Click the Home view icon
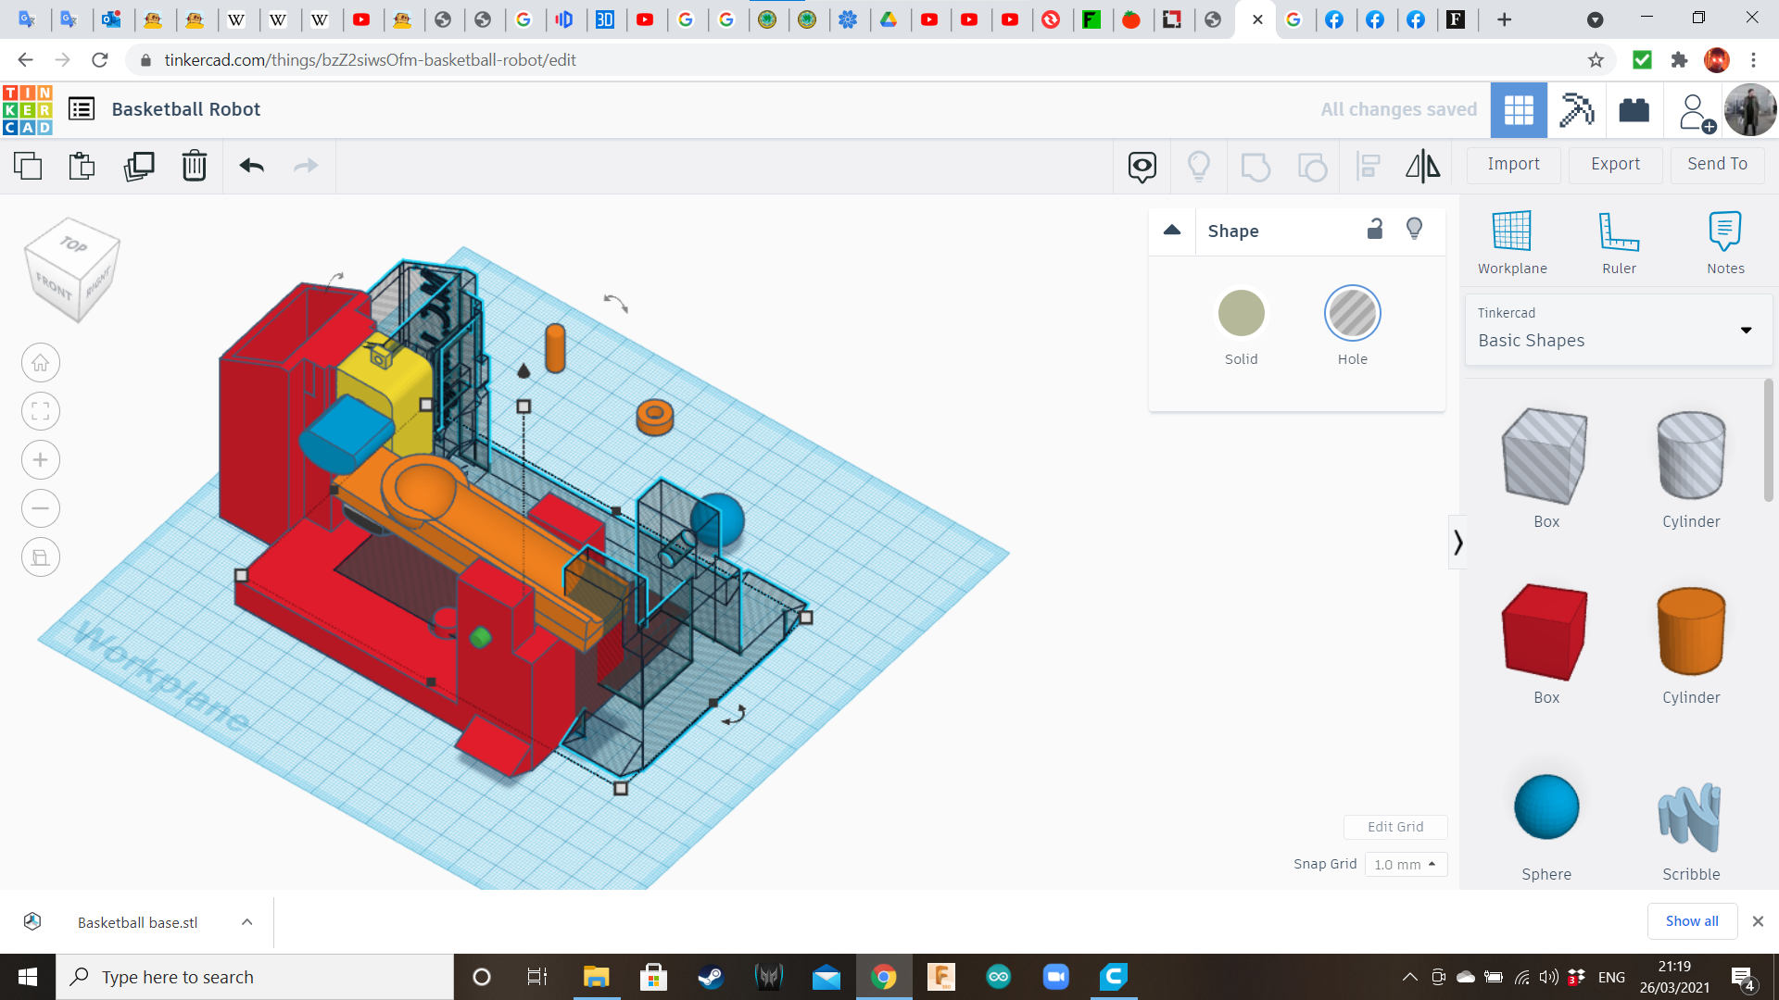This screenshot has width=1779, height=1000. [x=41, y=363]
